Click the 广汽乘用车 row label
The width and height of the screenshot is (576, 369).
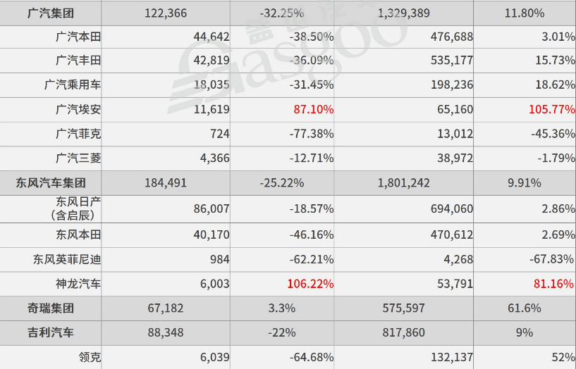point(73,85)
